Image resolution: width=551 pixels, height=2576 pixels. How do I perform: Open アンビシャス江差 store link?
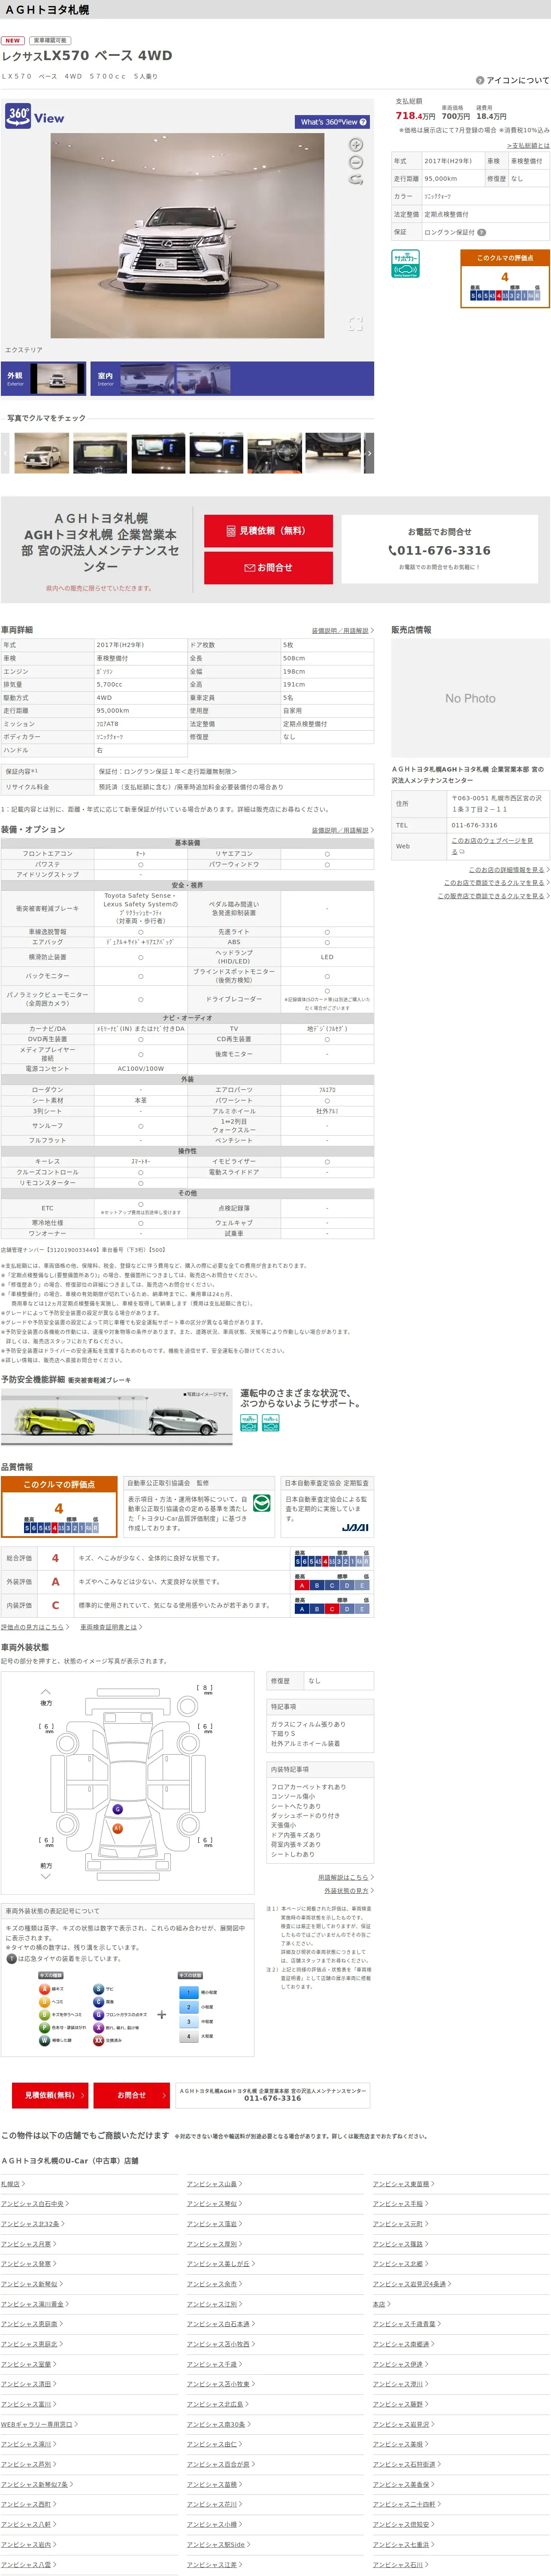[x=214, y=2564]
